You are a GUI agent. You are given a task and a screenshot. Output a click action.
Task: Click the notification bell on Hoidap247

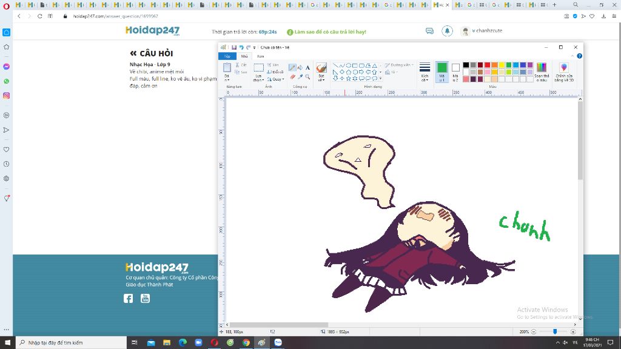point(447,31)
